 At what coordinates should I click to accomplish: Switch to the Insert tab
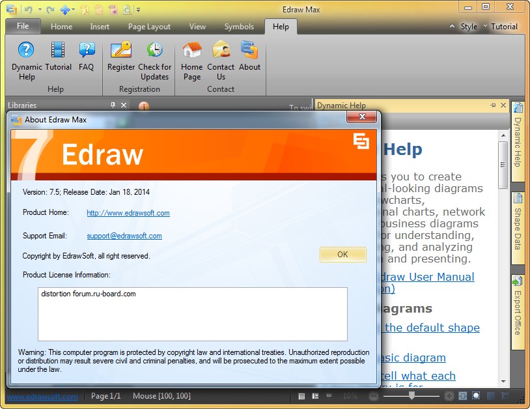[100, 26]
